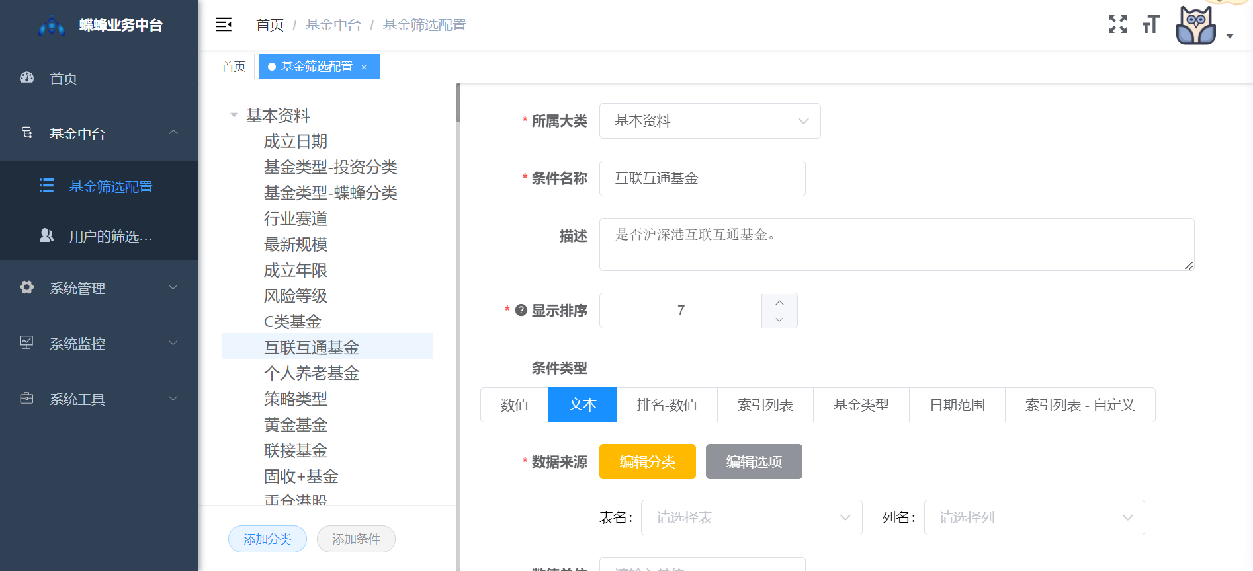Select 联接基金 in the tree
1253x571 pixels.
(296, 451)
